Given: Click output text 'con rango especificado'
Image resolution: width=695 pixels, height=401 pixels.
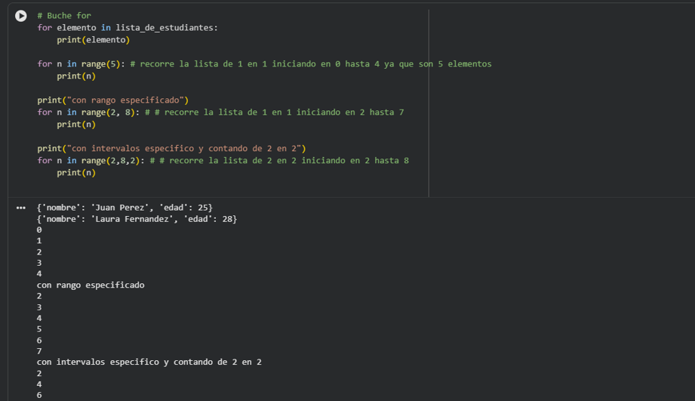Looking at the screenshot, I should (x=91, y=285).
